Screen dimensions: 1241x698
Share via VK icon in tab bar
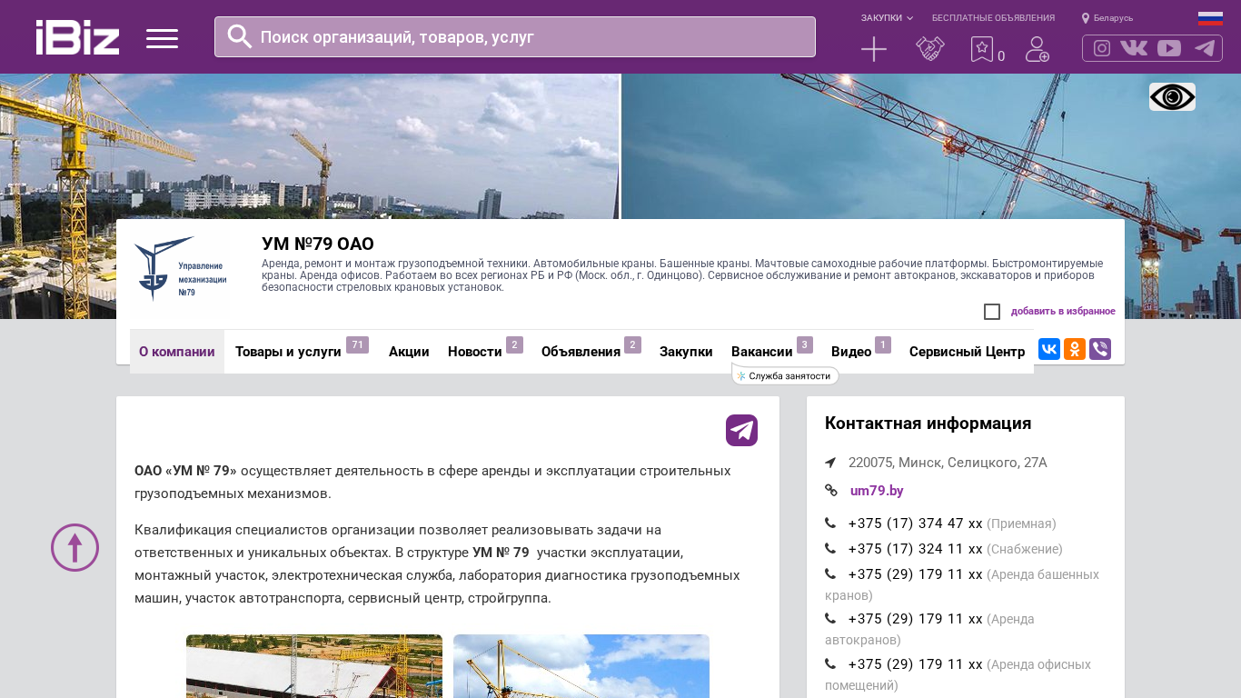[1049, 349]
